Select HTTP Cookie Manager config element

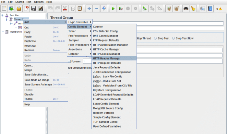(106, 54)
